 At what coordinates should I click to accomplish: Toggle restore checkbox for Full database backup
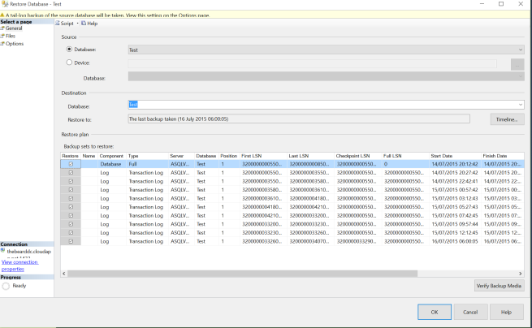click(71, 164)
